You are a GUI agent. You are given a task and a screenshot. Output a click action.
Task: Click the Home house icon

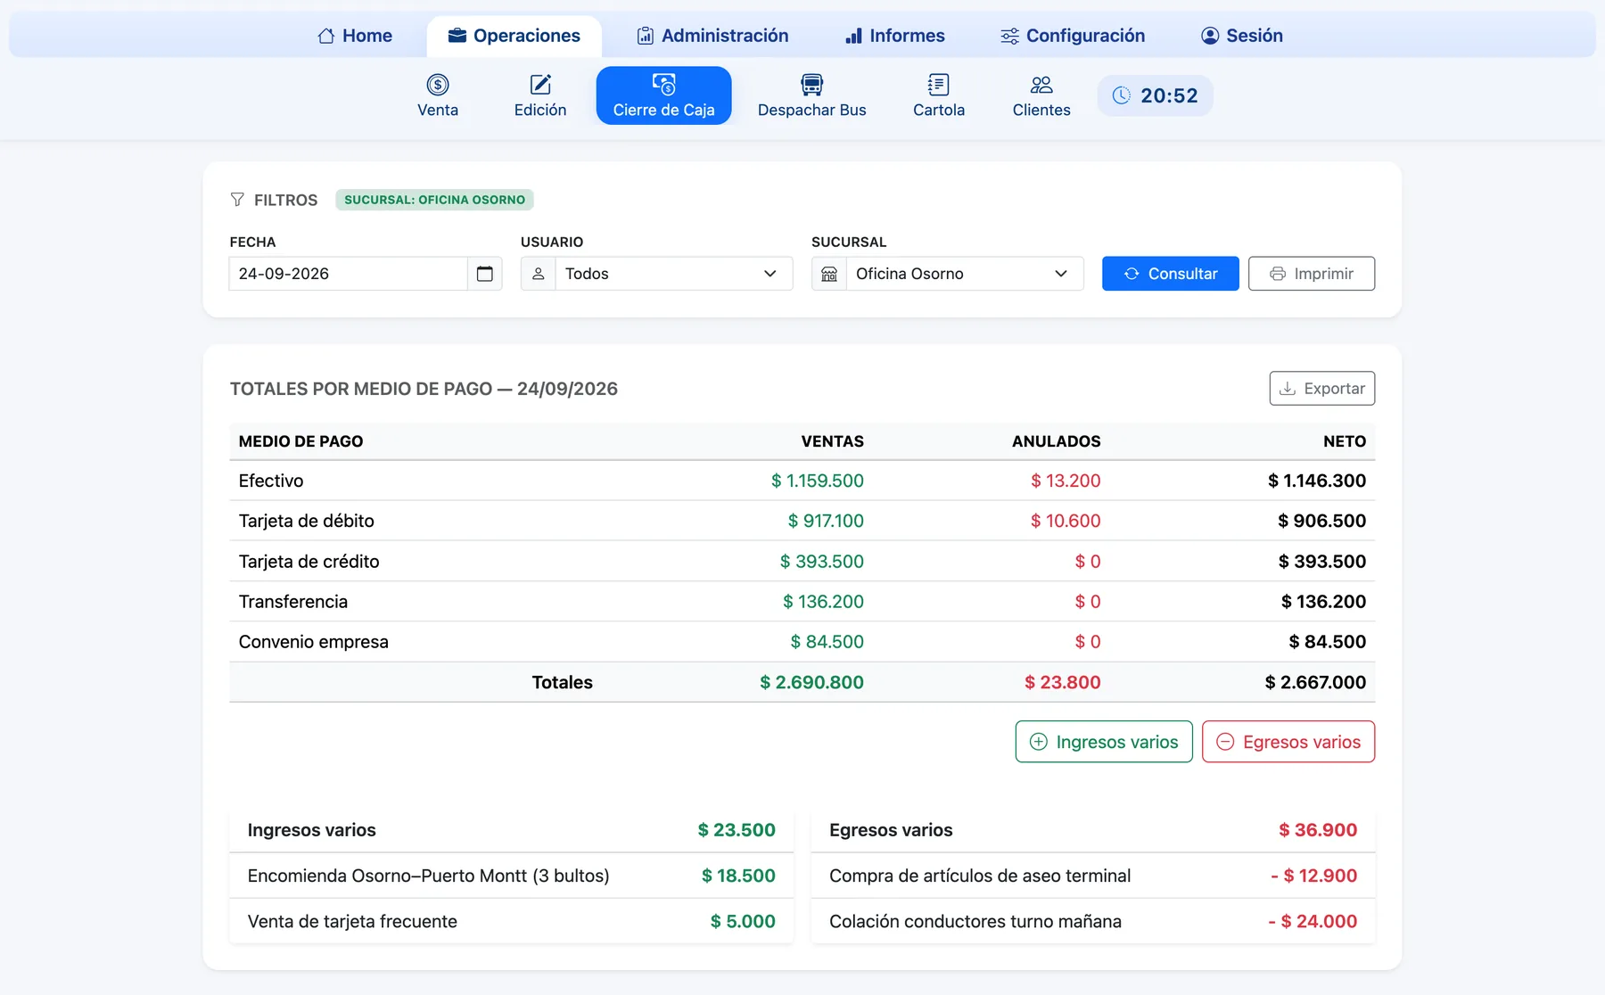point(326,36)
